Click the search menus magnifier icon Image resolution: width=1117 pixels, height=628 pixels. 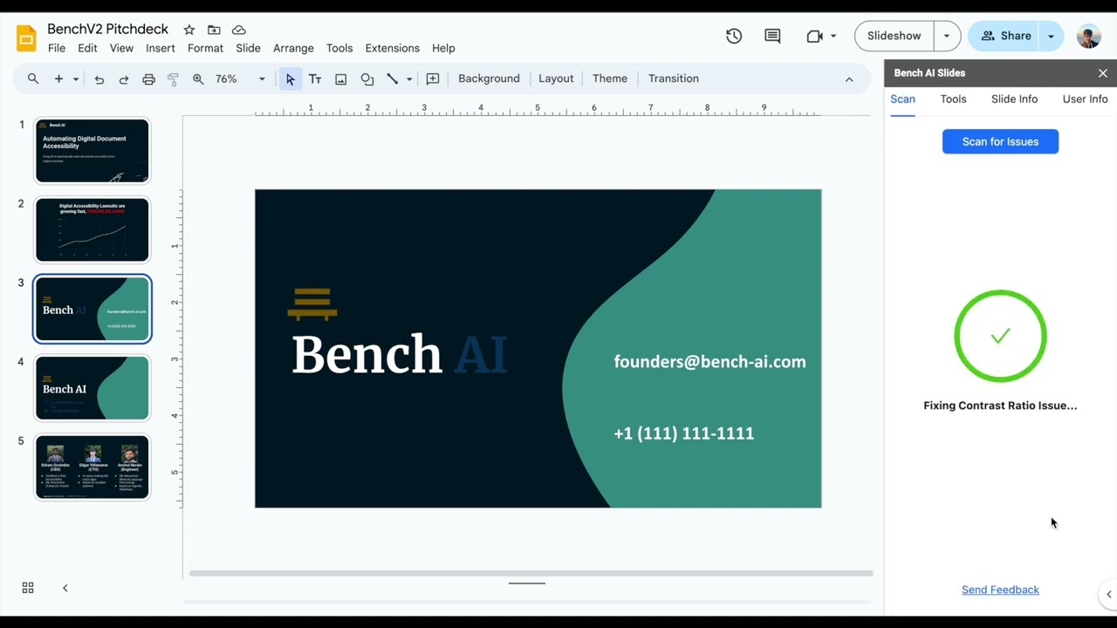click(33, 78)
